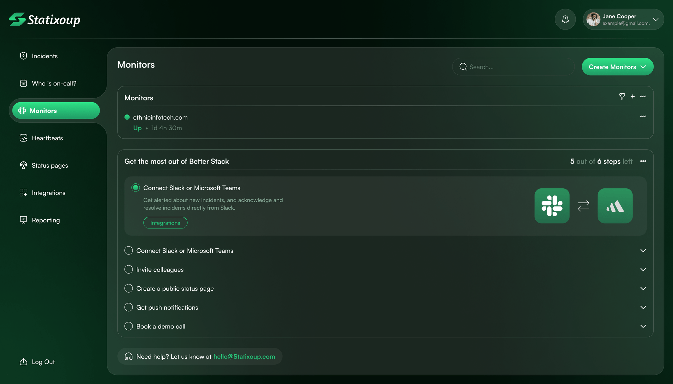Click the Slack logo tile
Image resolution: width=673 pixels, height=384 pixels.
552,206
